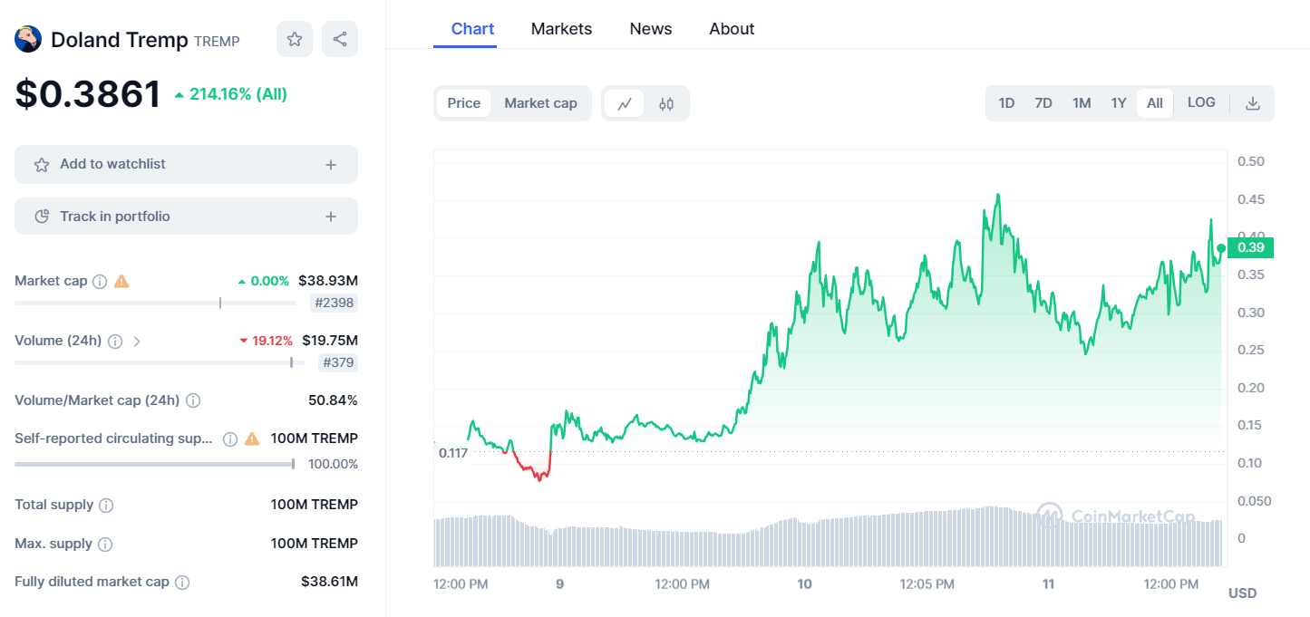The image size is (1310, 617).
Task: Click circulating supply info icon
Action: 230,439
